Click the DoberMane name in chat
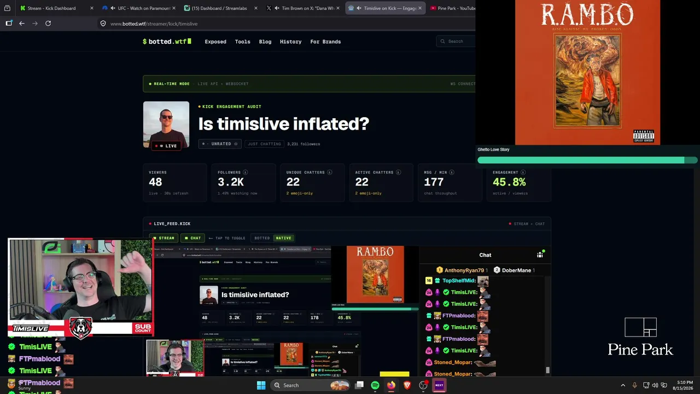 (x=516, y=270)
